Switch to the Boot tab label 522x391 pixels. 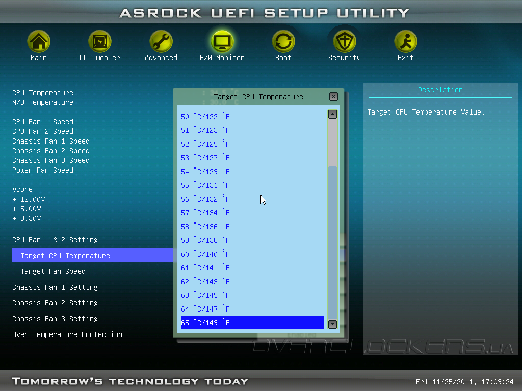click(x=283, y=58)
